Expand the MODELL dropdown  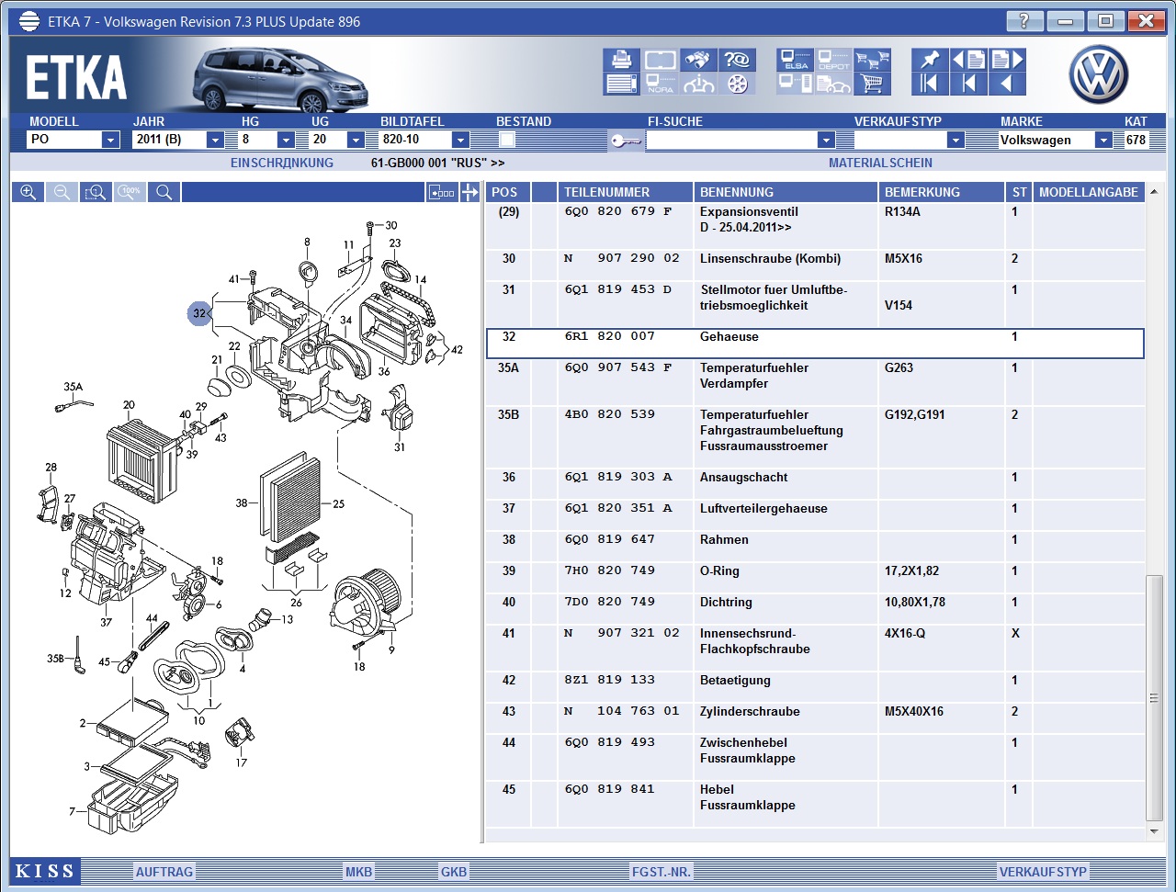coord(110,140)
